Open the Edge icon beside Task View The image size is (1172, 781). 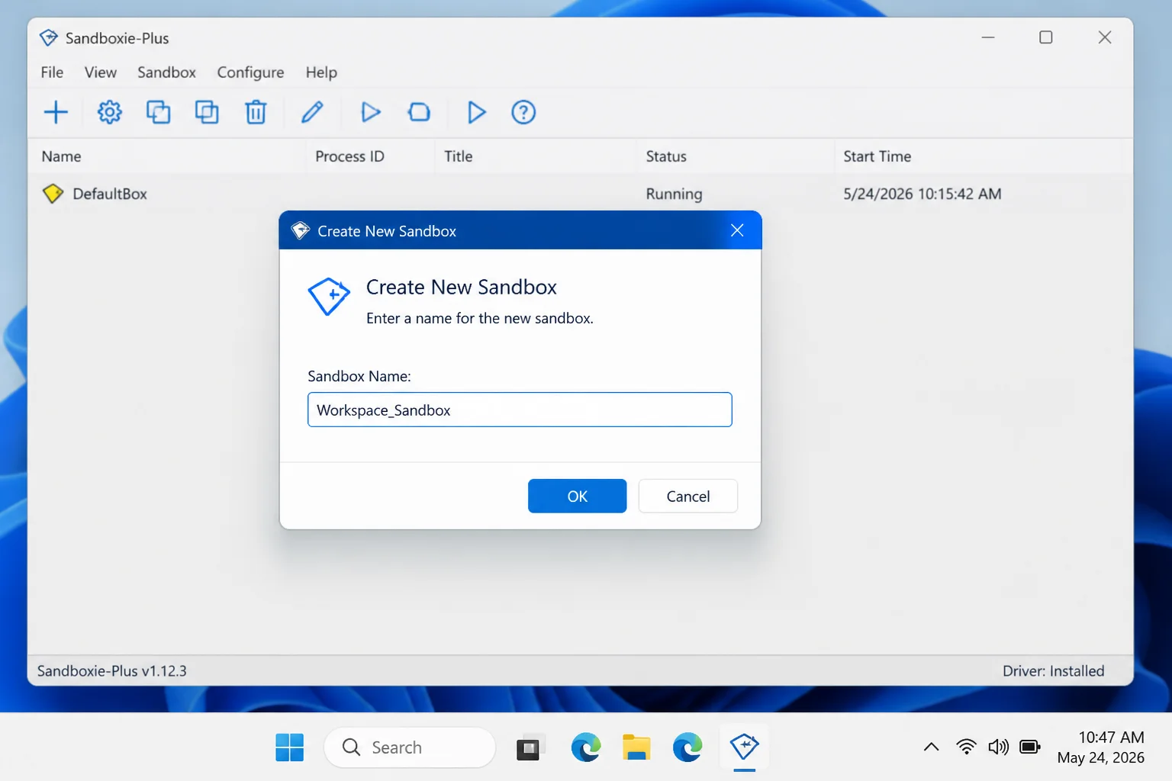tap(586, 747)
